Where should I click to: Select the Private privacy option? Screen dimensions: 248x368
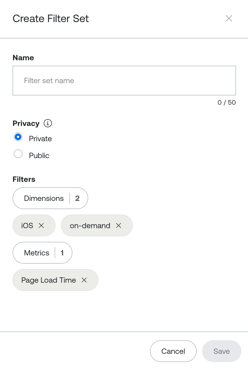[18, 137]
